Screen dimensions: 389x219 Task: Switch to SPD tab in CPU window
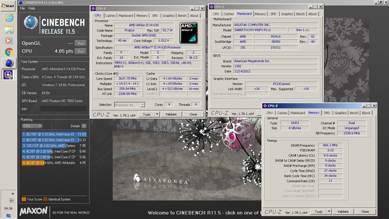click(155, 16)
